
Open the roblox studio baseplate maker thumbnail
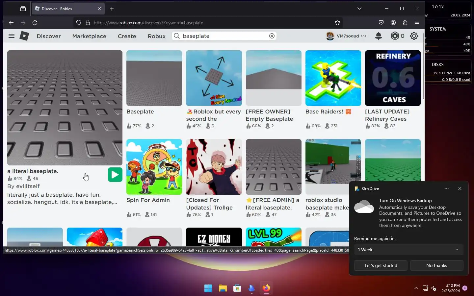(x=333, y=167)
